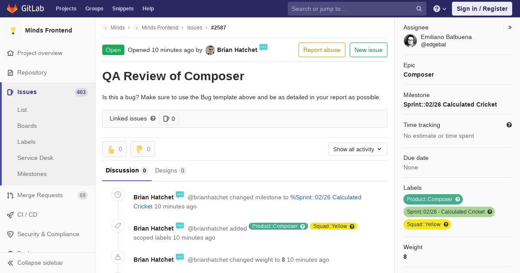Open the Show all activity dropdown
This screenshot has height=273, width=520.
tap(357, 149)
